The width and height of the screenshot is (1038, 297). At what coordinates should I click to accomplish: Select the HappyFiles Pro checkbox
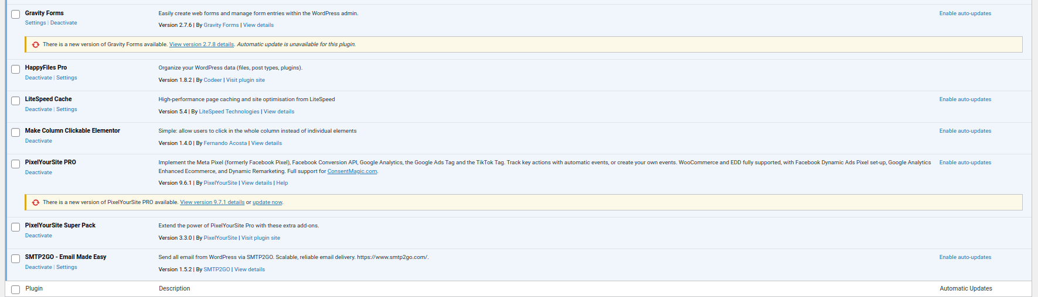16,69
